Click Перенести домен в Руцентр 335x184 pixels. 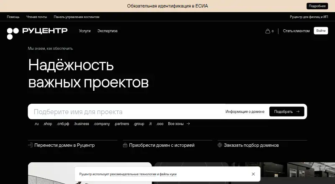click(x=64, y=145)
